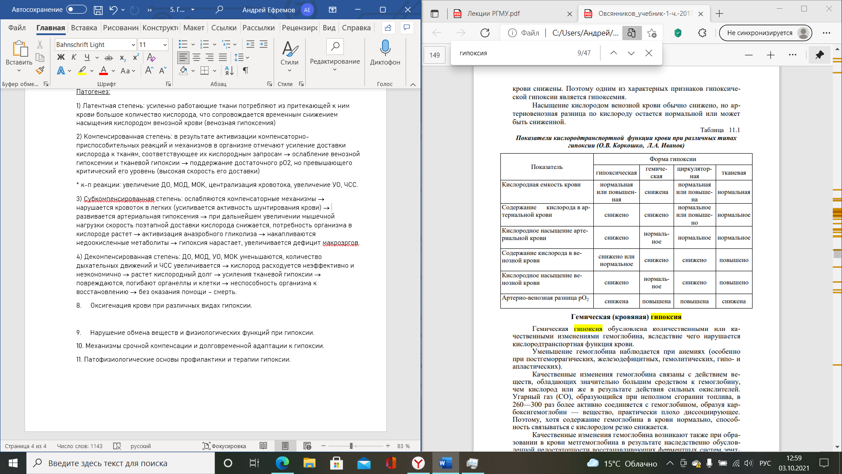842x474 pixels.
Task: Click the increase indent icon
Action: point(264,44)
